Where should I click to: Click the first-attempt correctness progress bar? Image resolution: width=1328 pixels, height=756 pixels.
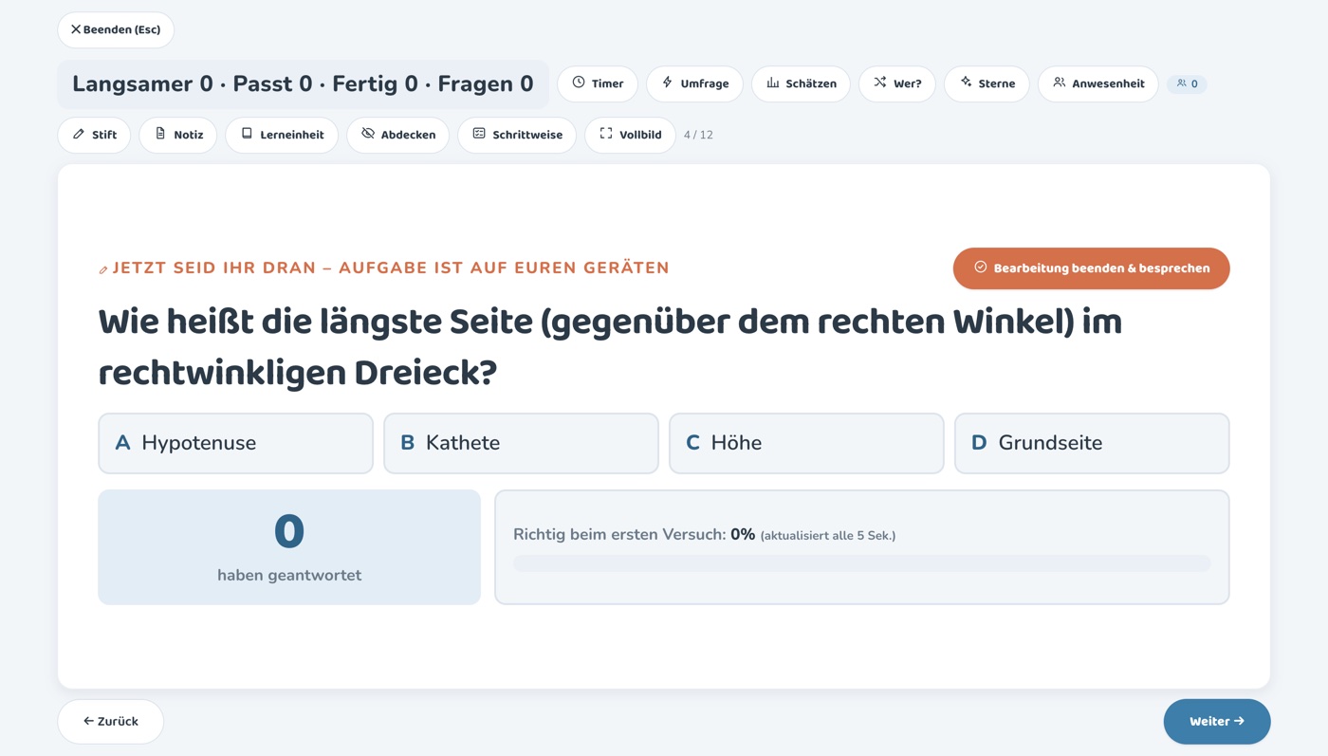(861, 563)
